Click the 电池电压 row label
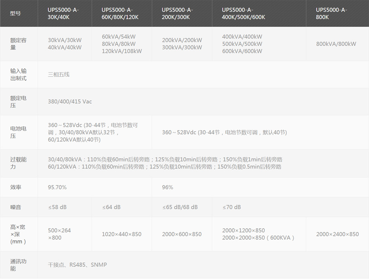This screenshot has width=369, height=279. pyautogui.click(x=18, y=132)
